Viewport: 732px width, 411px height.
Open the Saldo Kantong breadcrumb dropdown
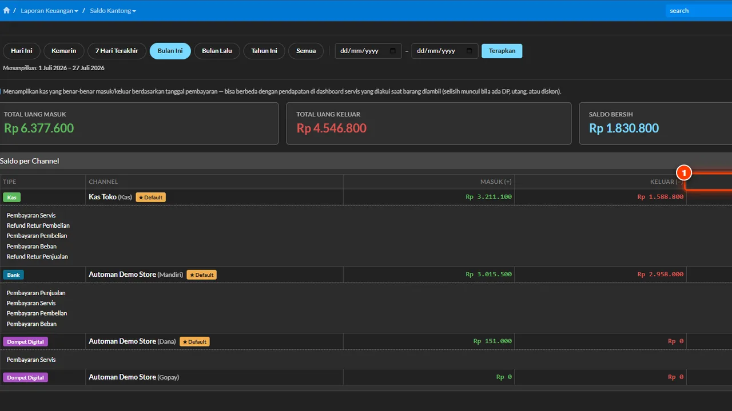point(113,11)
